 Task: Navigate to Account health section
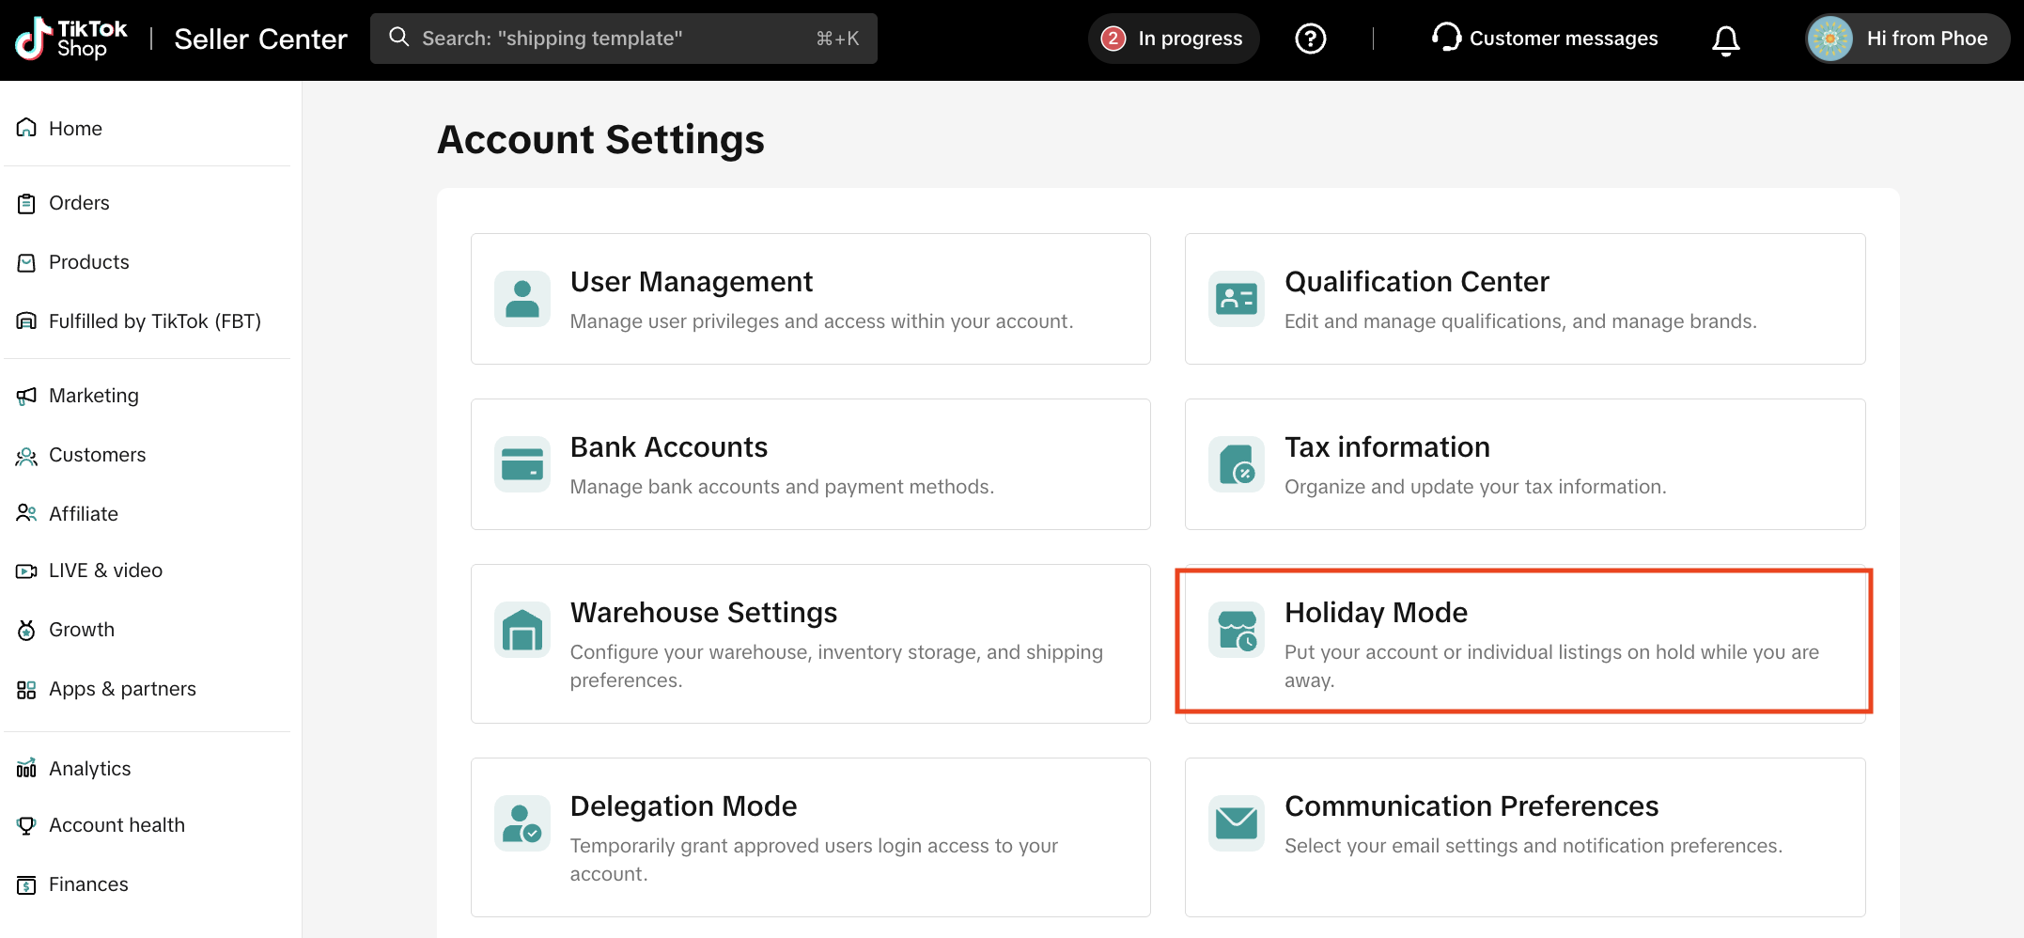pyautogui.click(x=117, y=825)
